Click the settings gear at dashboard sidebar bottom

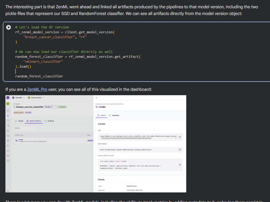[x=8, y=191]
